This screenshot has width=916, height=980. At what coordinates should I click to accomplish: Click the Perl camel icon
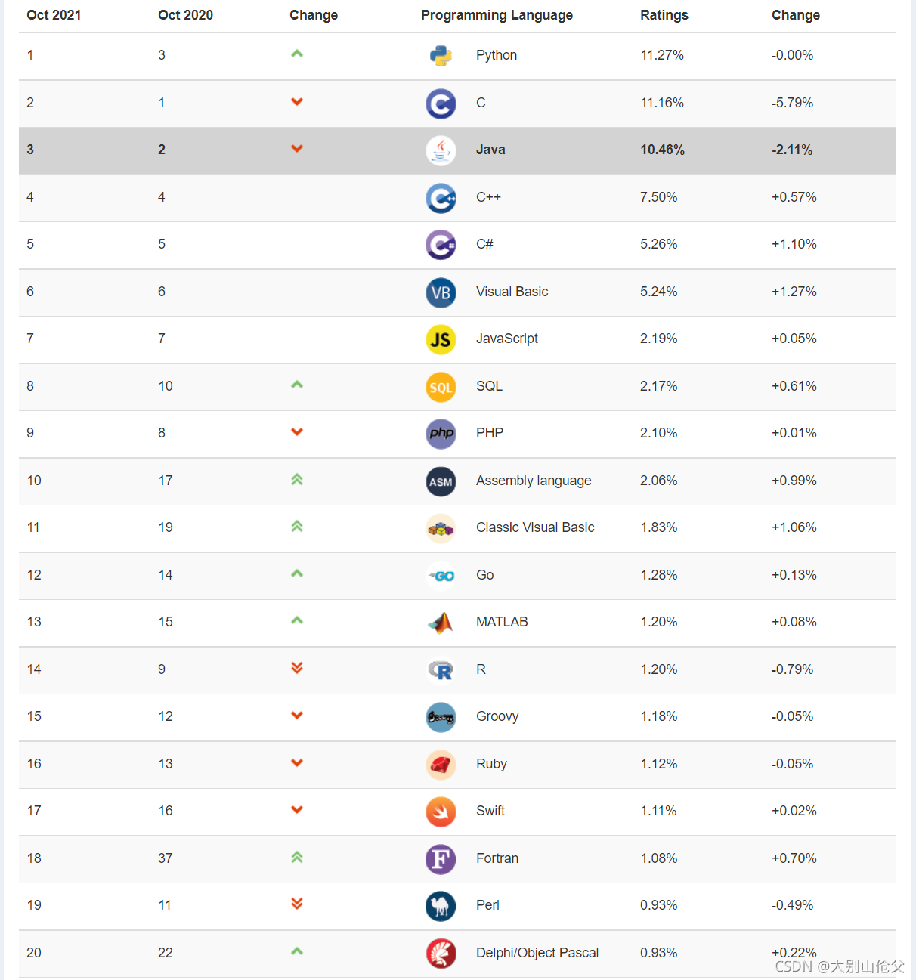[441, 906]
